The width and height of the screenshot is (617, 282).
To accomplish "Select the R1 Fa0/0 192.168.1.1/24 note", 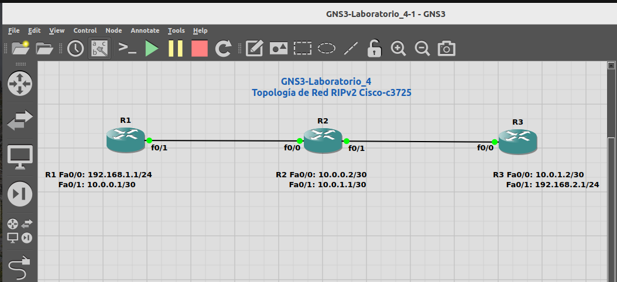I will click(99, 180).
